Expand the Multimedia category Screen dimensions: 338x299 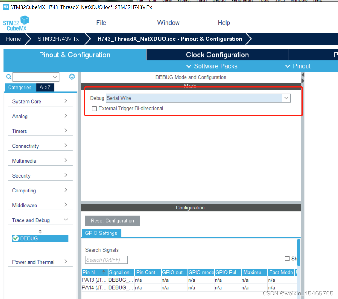(x=40, y=161)
